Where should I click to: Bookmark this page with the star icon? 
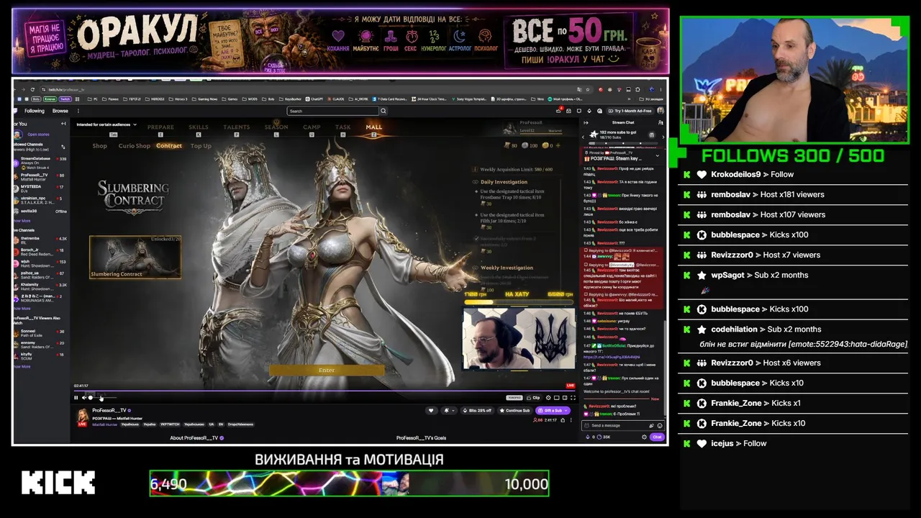589,89
